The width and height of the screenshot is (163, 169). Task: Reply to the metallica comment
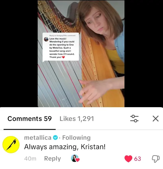point(53,158)
